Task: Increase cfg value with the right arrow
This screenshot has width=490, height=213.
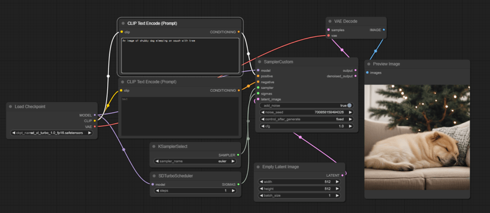Action: point(350,126)
